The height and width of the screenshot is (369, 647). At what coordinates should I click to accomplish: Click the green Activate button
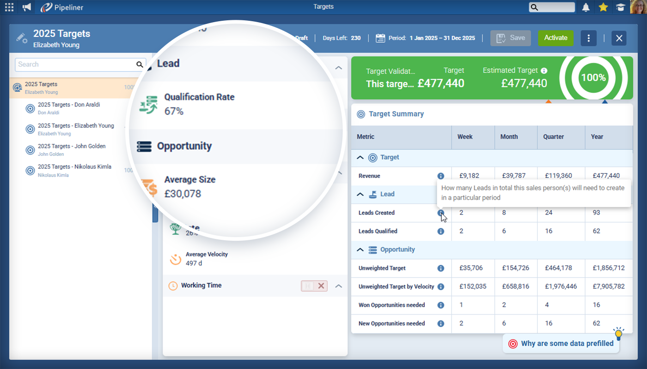click(555, 38)
